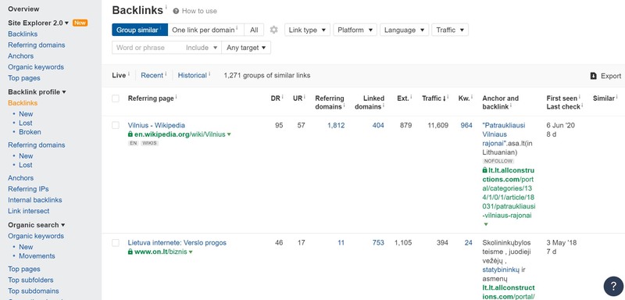Screen dimensions: 625x300
Task: Open the Link type dropdown
Action: pyautogui.click(x=307, y=30)
